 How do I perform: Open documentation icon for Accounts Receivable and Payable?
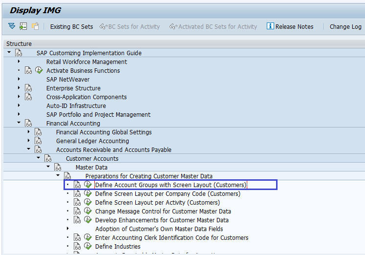click(x=38, y=149)
